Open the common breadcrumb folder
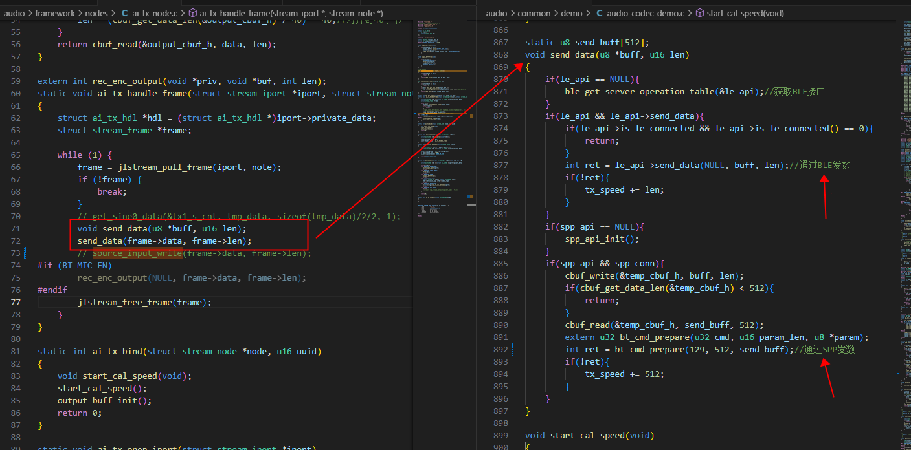This screenshot has height=450, width=911. [x=534, y=13]
